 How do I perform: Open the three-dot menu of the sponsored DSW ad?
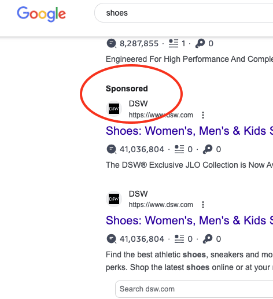pyautogui.click(x=203, y=115)
